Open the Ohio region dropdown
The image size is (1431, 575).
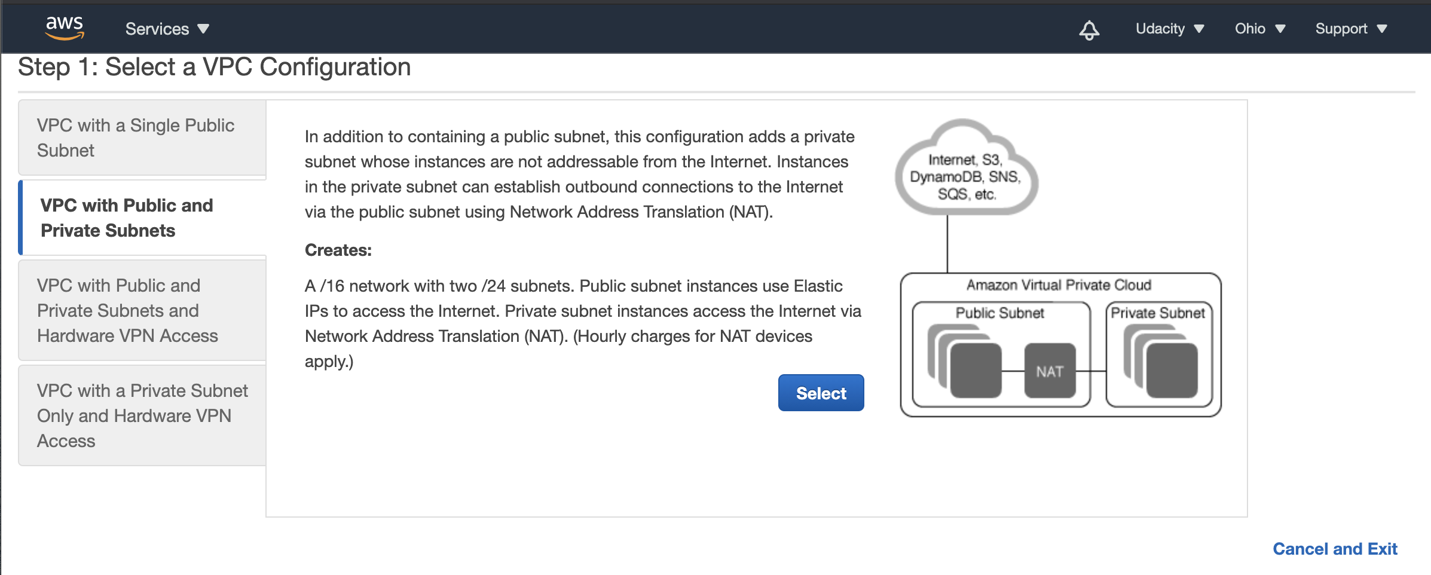click(1259, 29)
